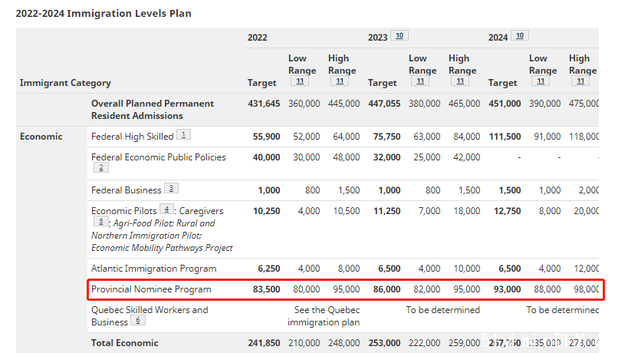Click the 'Economic' category row label

(41, 137)
